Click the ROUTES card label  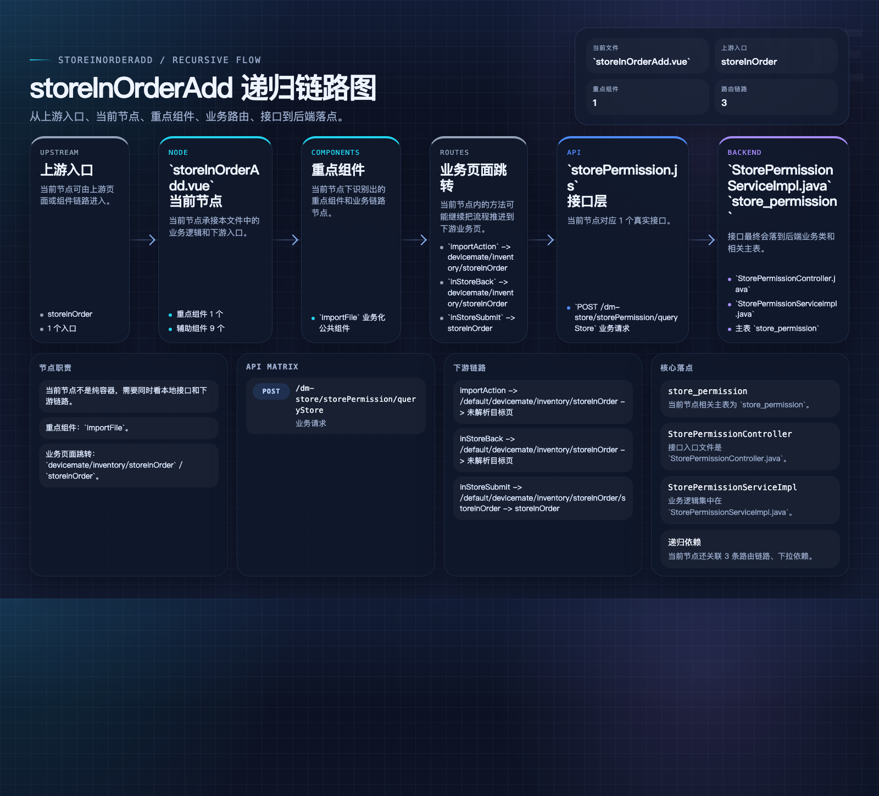(454, 153)
